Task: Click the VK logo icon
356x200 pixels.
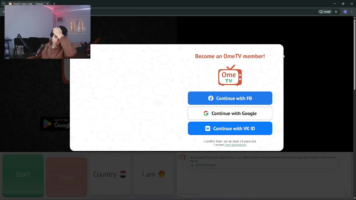Action: tap(208, 128)
